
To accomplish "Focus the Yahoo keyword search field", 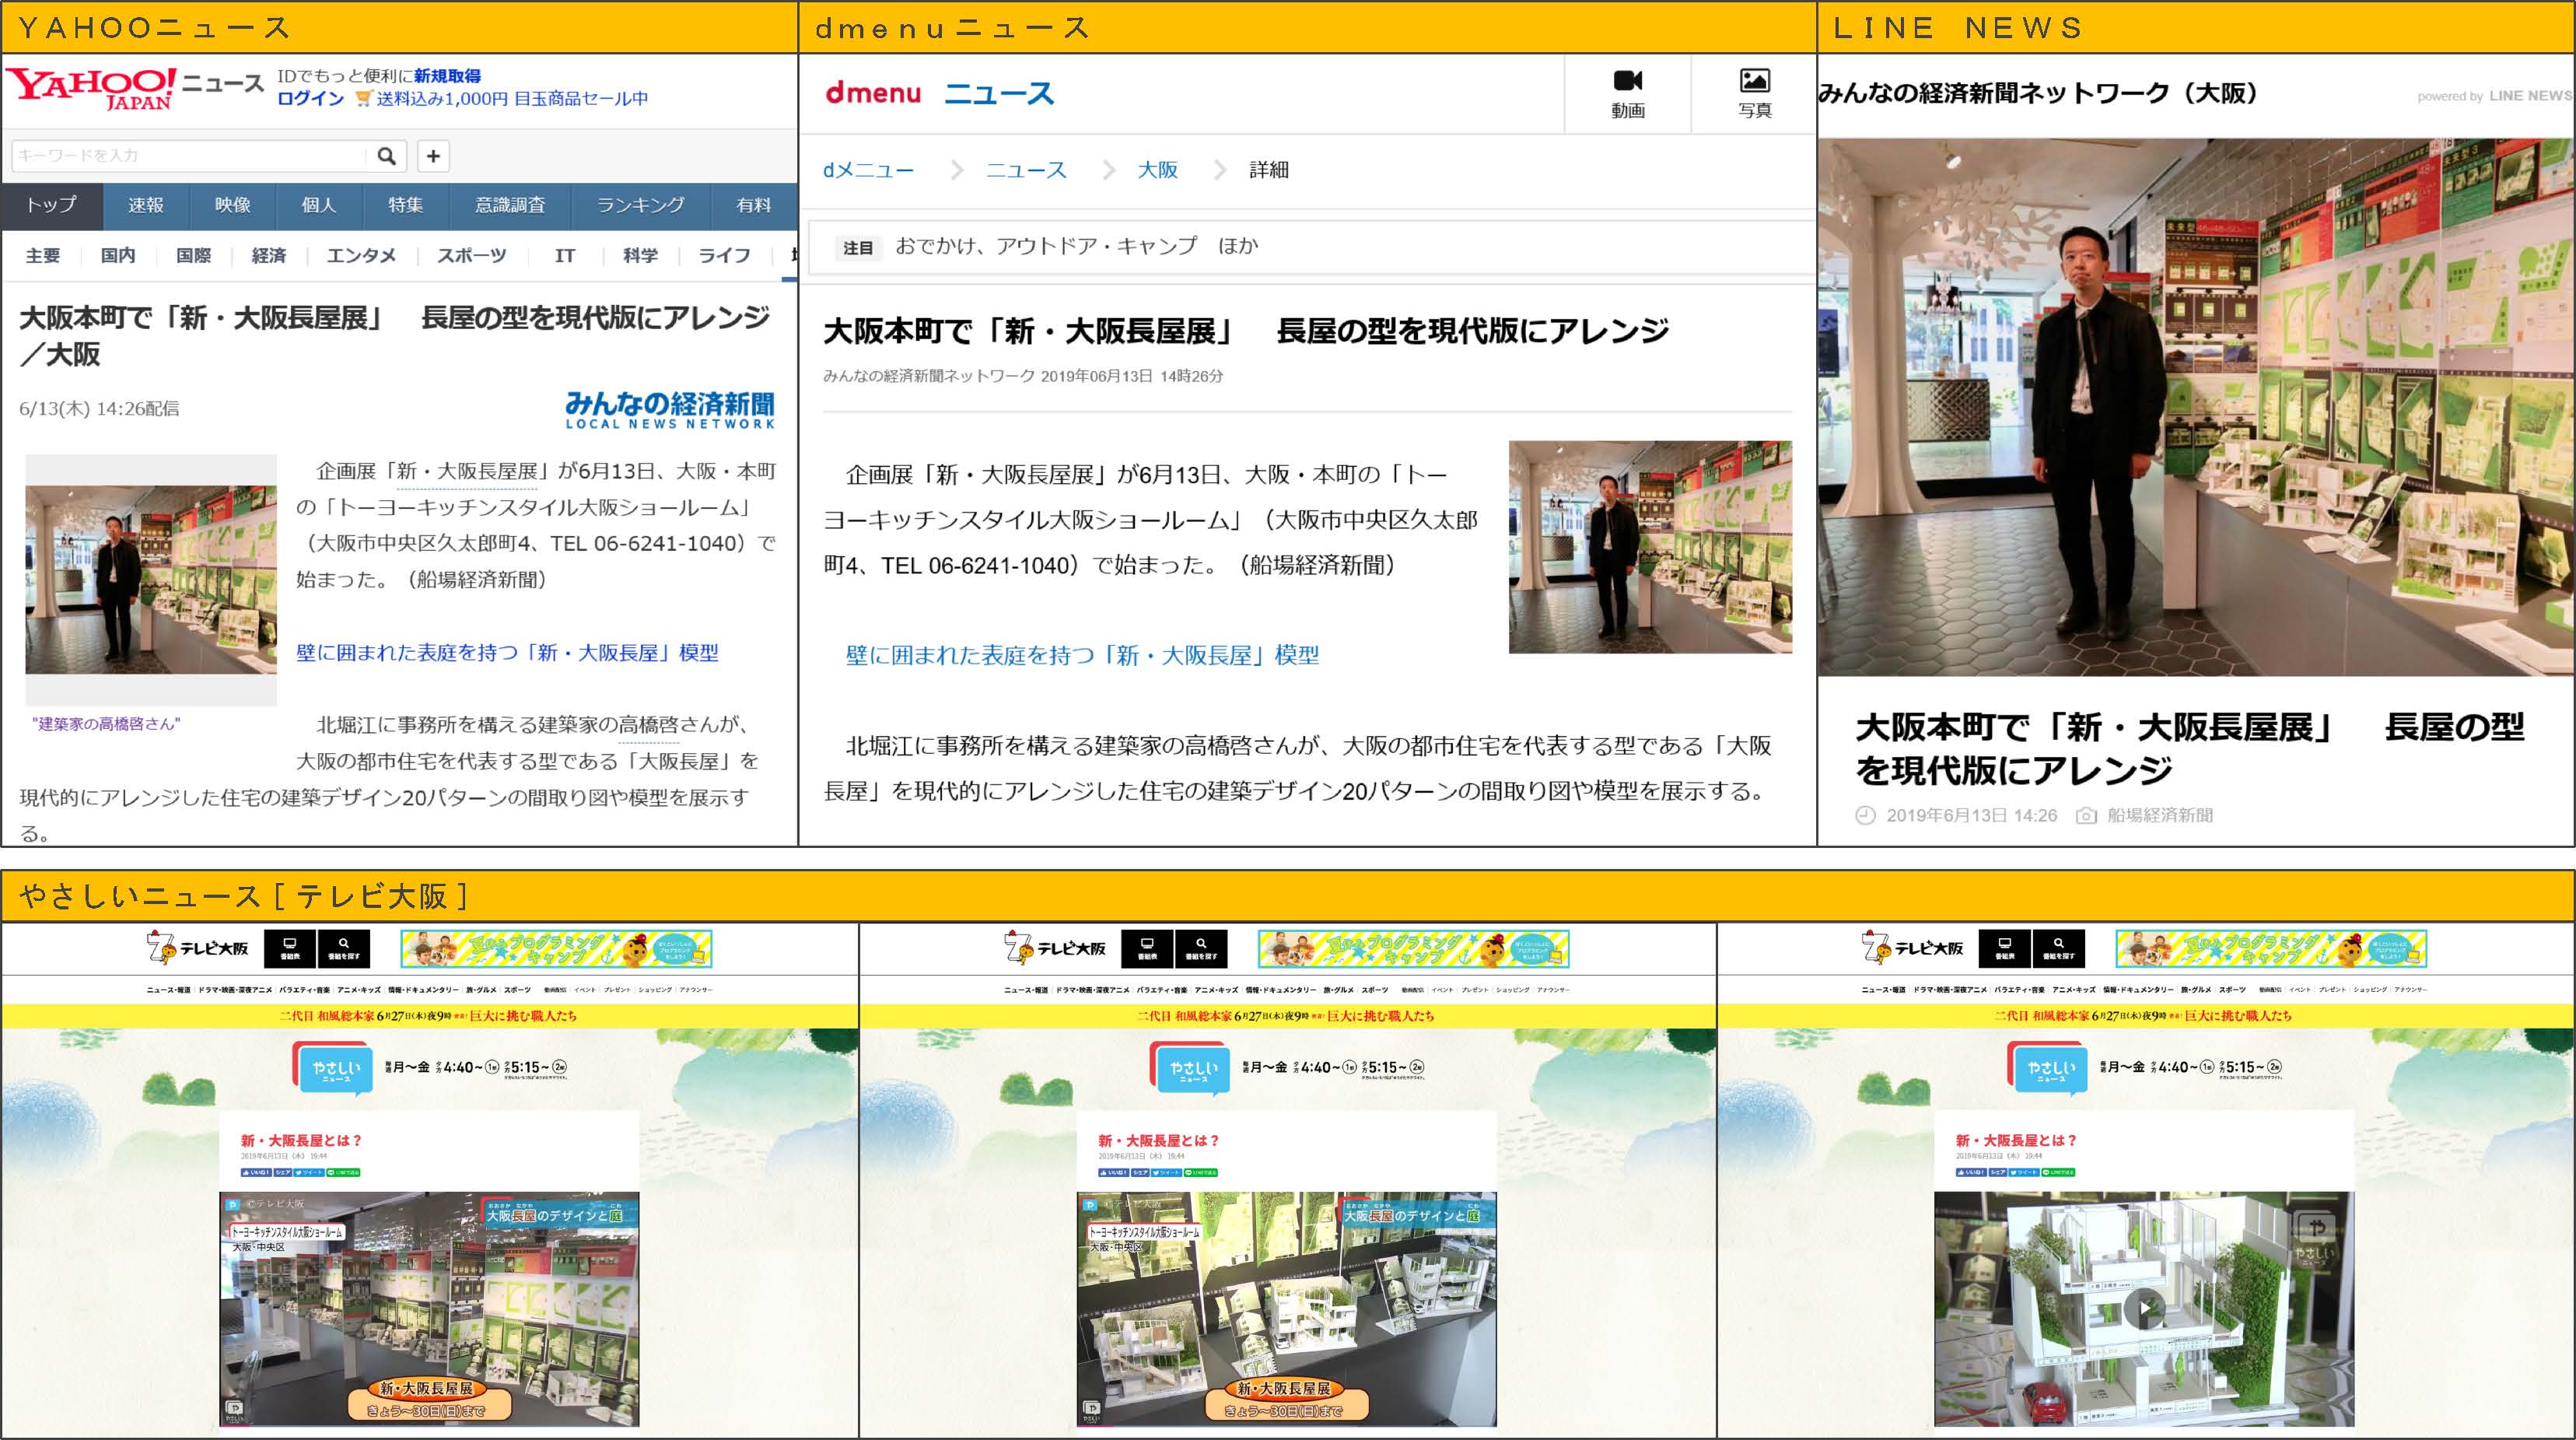I will pos(190,156).
